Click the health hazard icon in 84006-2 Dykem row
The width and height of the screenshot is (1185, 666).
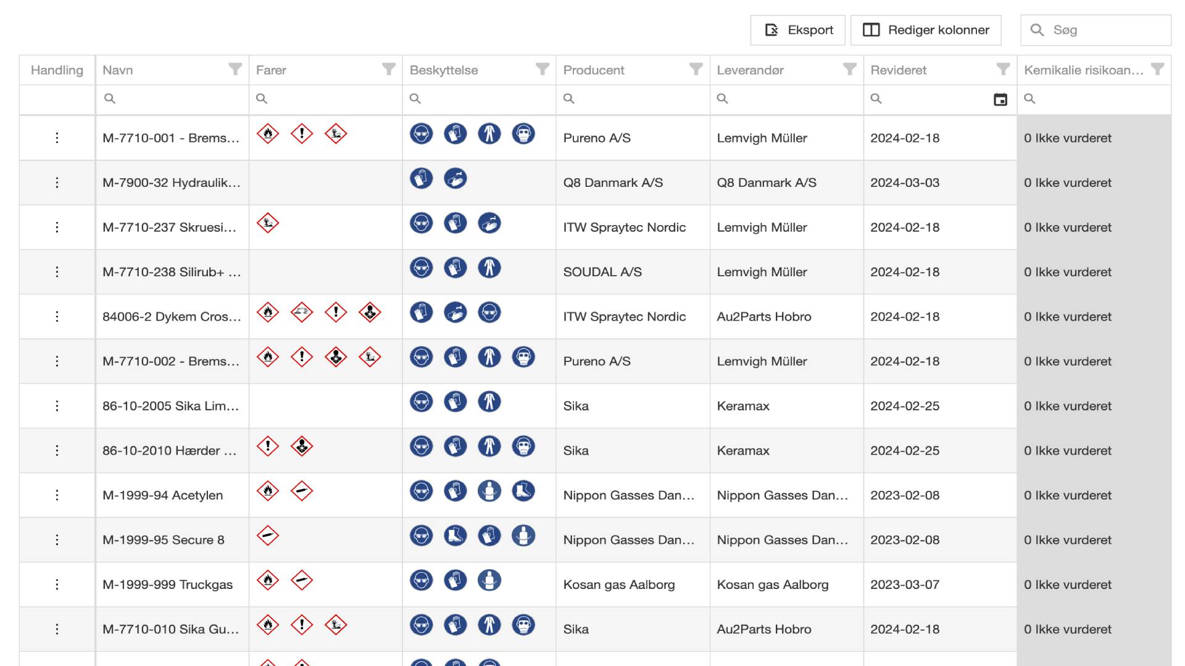(x=370, y=312)
